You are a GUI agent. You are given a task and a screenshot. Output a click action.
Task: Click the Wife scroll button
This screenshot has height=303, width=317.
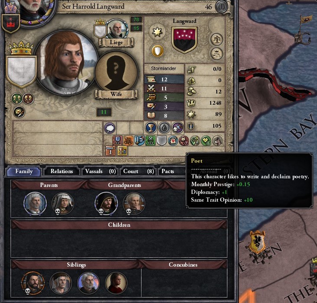click(116, 94)
